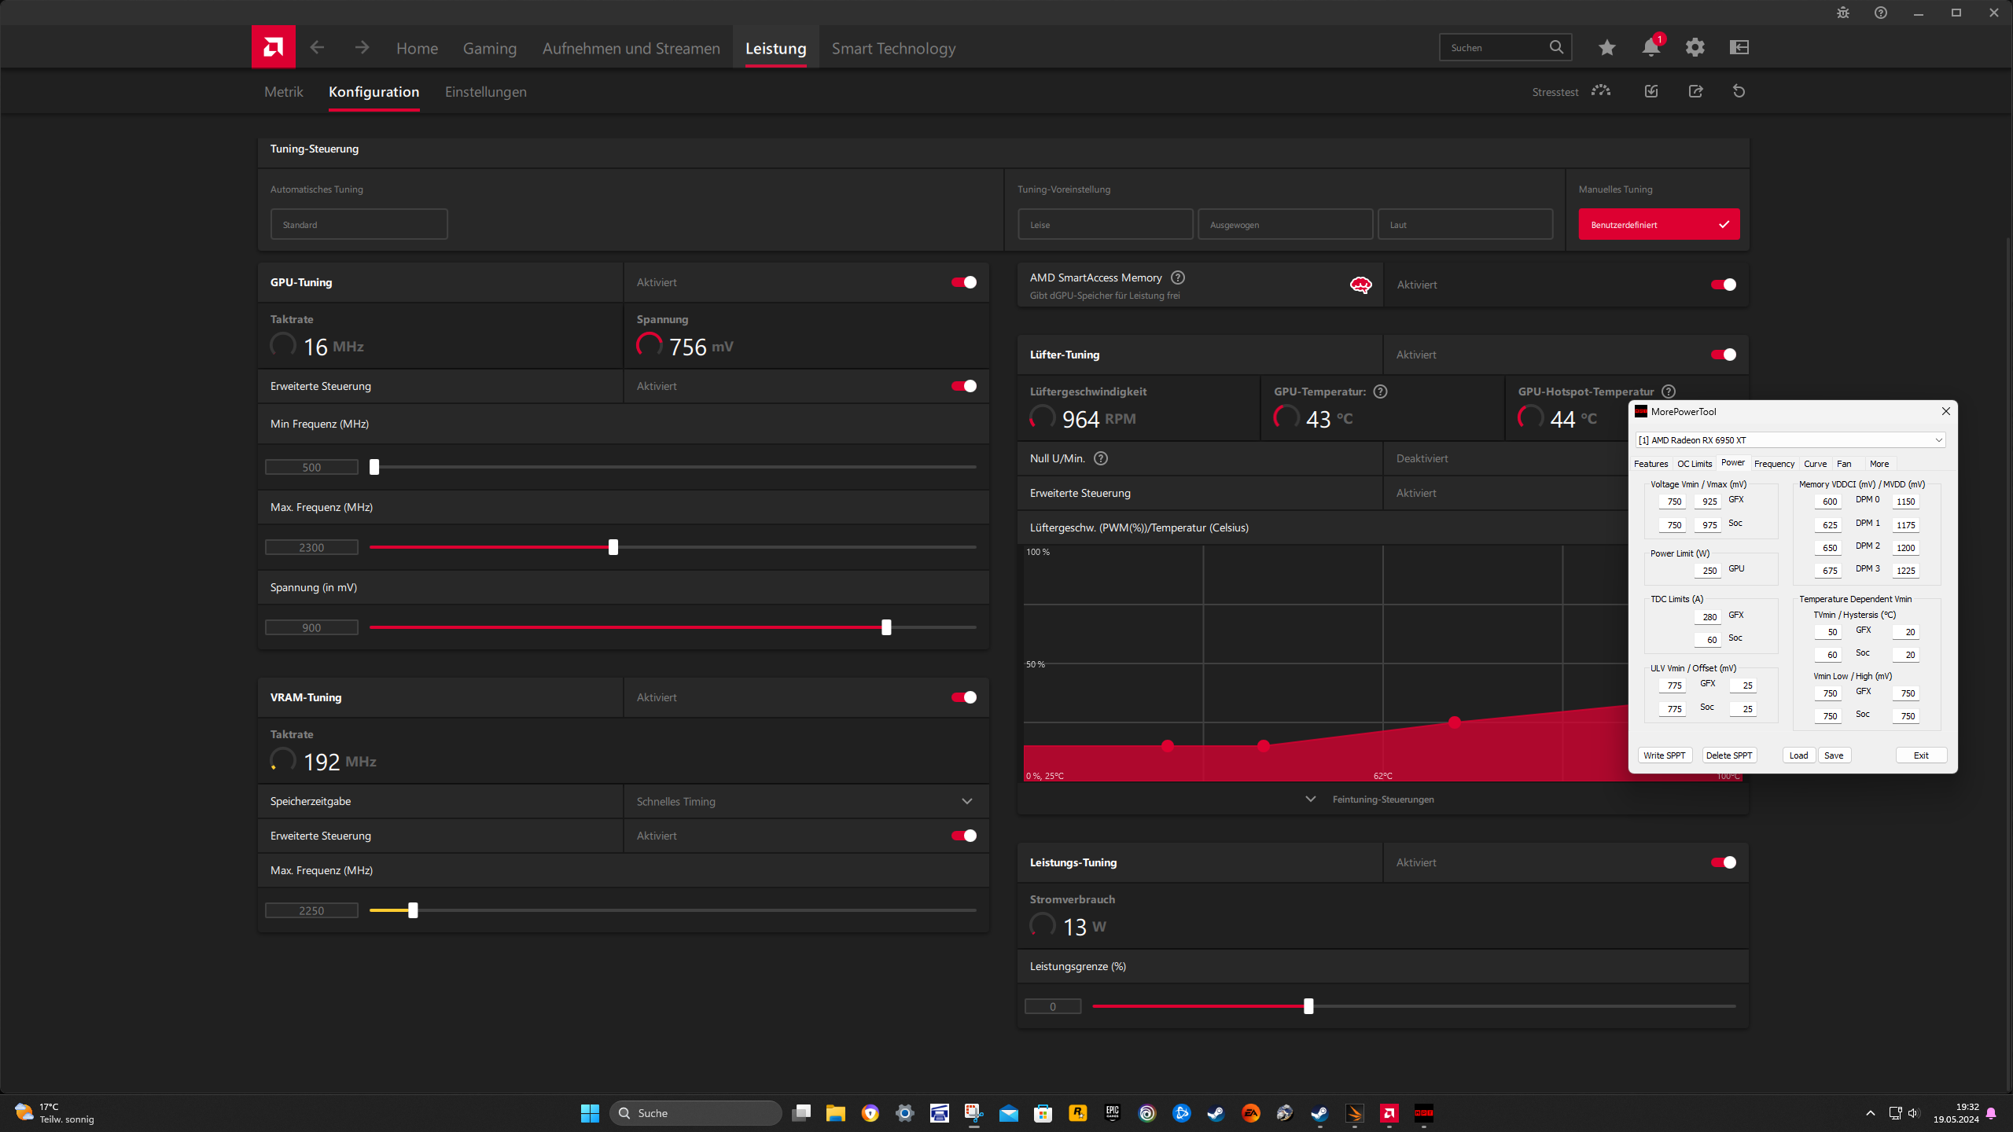
Task: Expand the Feintuning-Steuerungen section
Action: click(x=1382, y=799)
